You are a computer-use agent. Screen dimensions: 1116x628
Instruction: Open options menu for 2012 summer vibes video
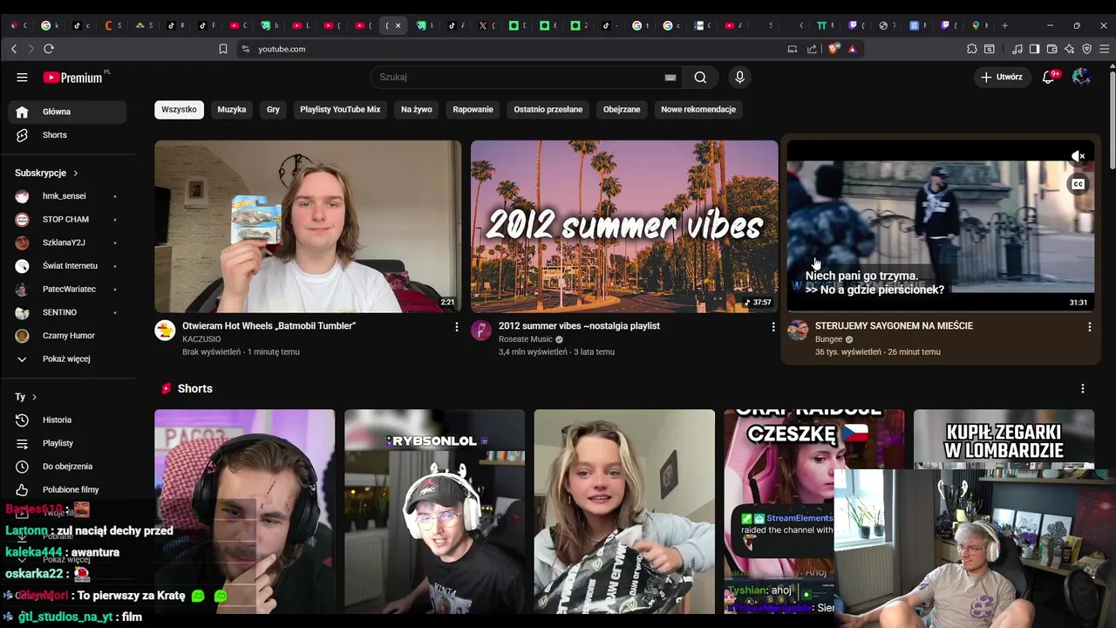772,326
